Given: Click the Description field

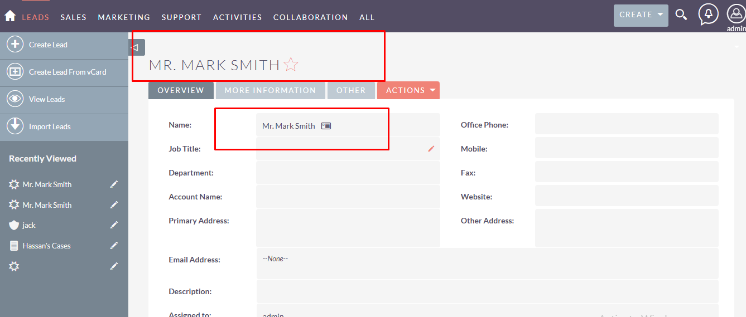Looking at the screenshot, I should coord(487,291).
